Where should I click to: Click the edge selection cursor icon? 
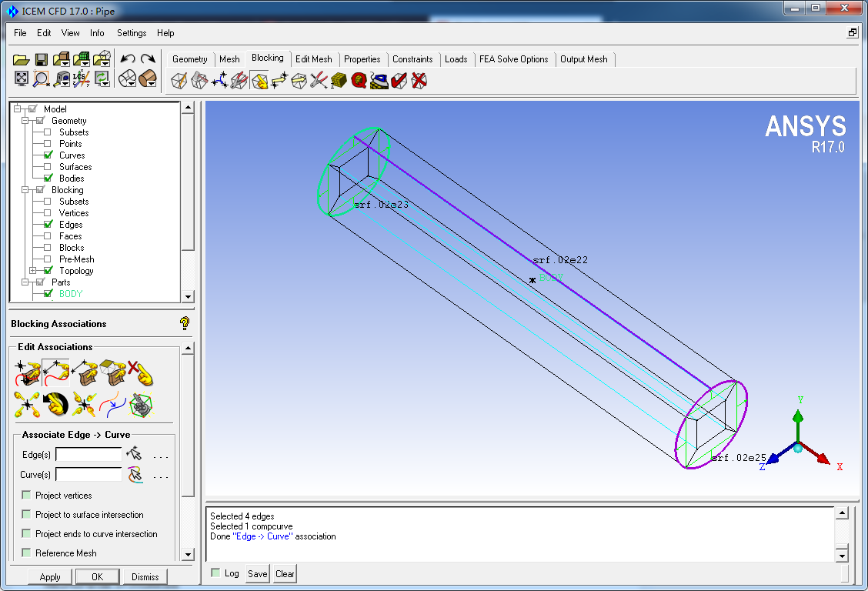pos(134,454)
